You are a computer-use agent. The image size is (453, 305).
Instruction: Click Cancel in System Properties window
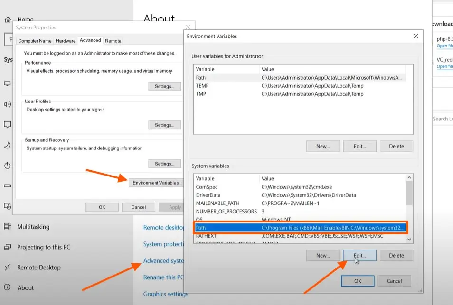pos(138,207)
